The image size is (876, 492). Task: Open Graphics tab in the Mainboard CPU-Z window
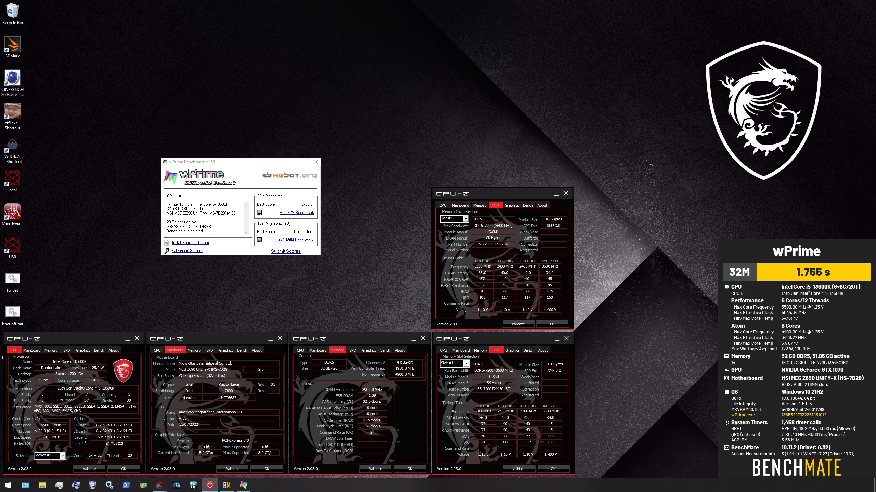(226, 350)
